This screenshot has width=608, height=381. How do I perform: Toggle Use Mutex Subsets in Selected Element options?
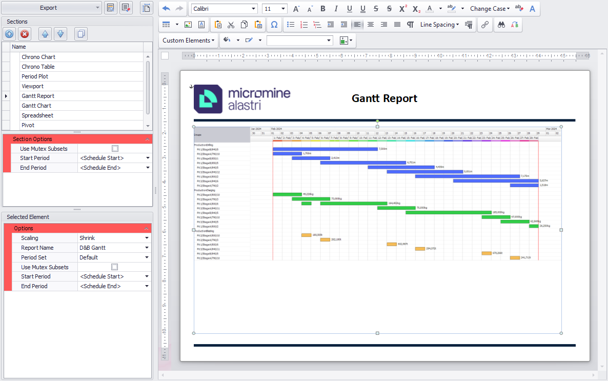tap(115, 267)
